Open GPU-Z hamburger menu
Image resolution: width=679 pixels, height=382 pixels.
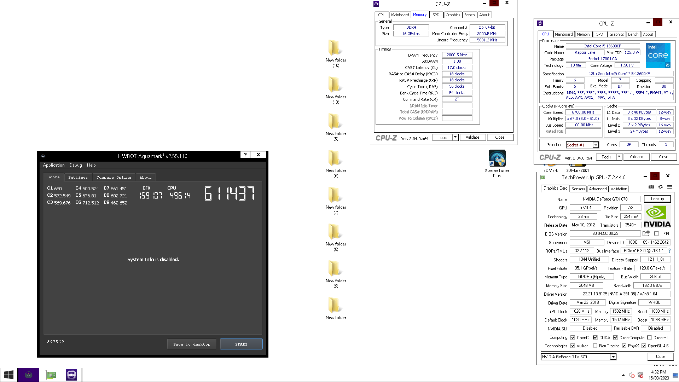(669, 187)
